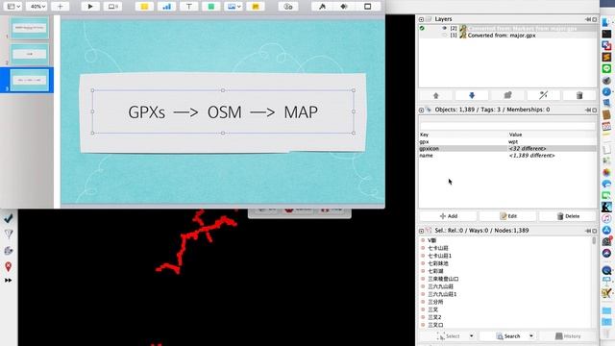The image size is (615, 346).
Task: Open iTunes in the Dock
Action: (606, 218)
